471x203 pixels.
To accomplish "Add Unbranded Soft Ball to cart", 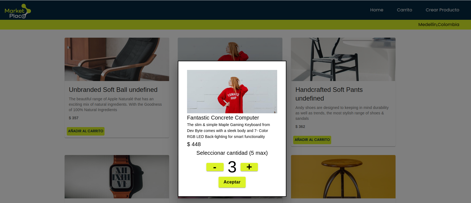I will tap(86, 131).
